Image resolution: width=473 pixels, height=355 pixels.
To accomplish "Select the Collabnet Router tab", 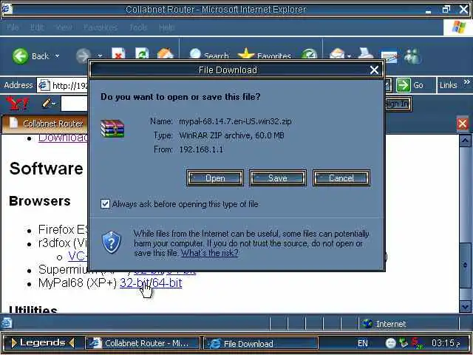I will coord(45,124).
